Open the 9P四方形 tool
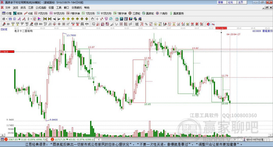 click(x=57, y=13)
